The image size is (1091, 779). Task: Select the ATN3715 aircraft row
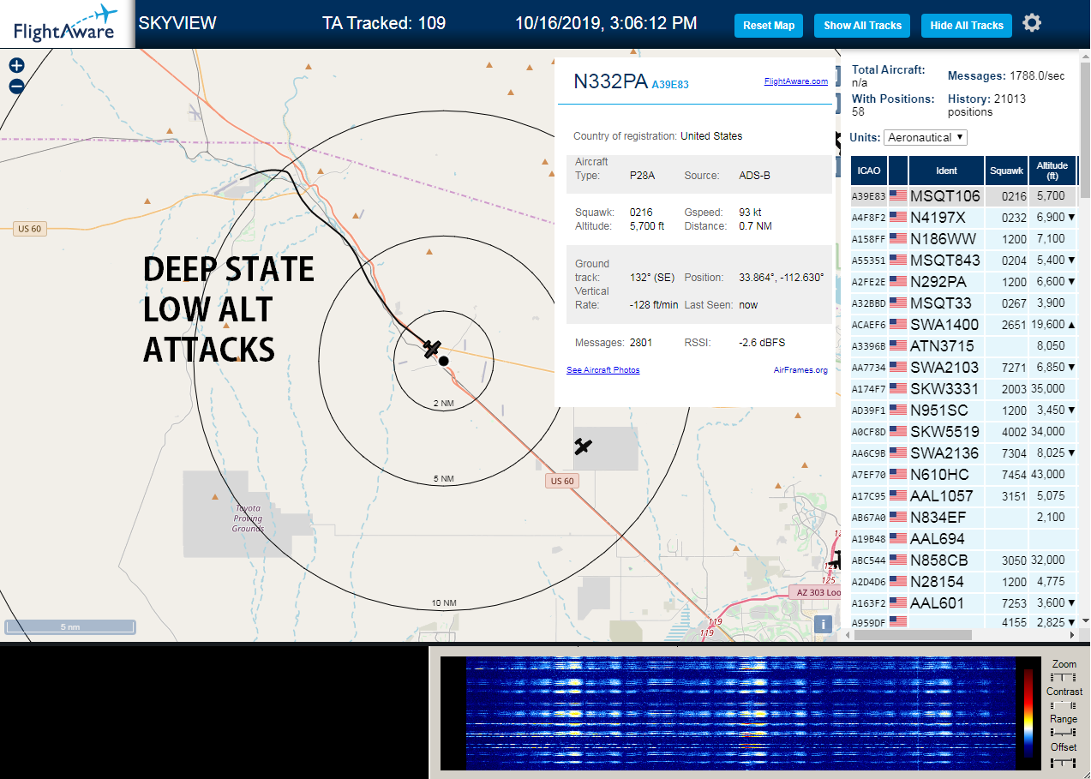coord(963,346)
